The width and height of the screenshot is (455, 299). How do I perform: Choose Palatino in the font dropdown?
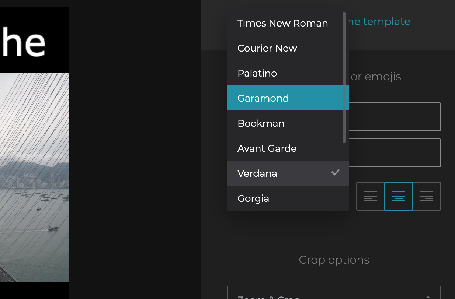[257, 73]
